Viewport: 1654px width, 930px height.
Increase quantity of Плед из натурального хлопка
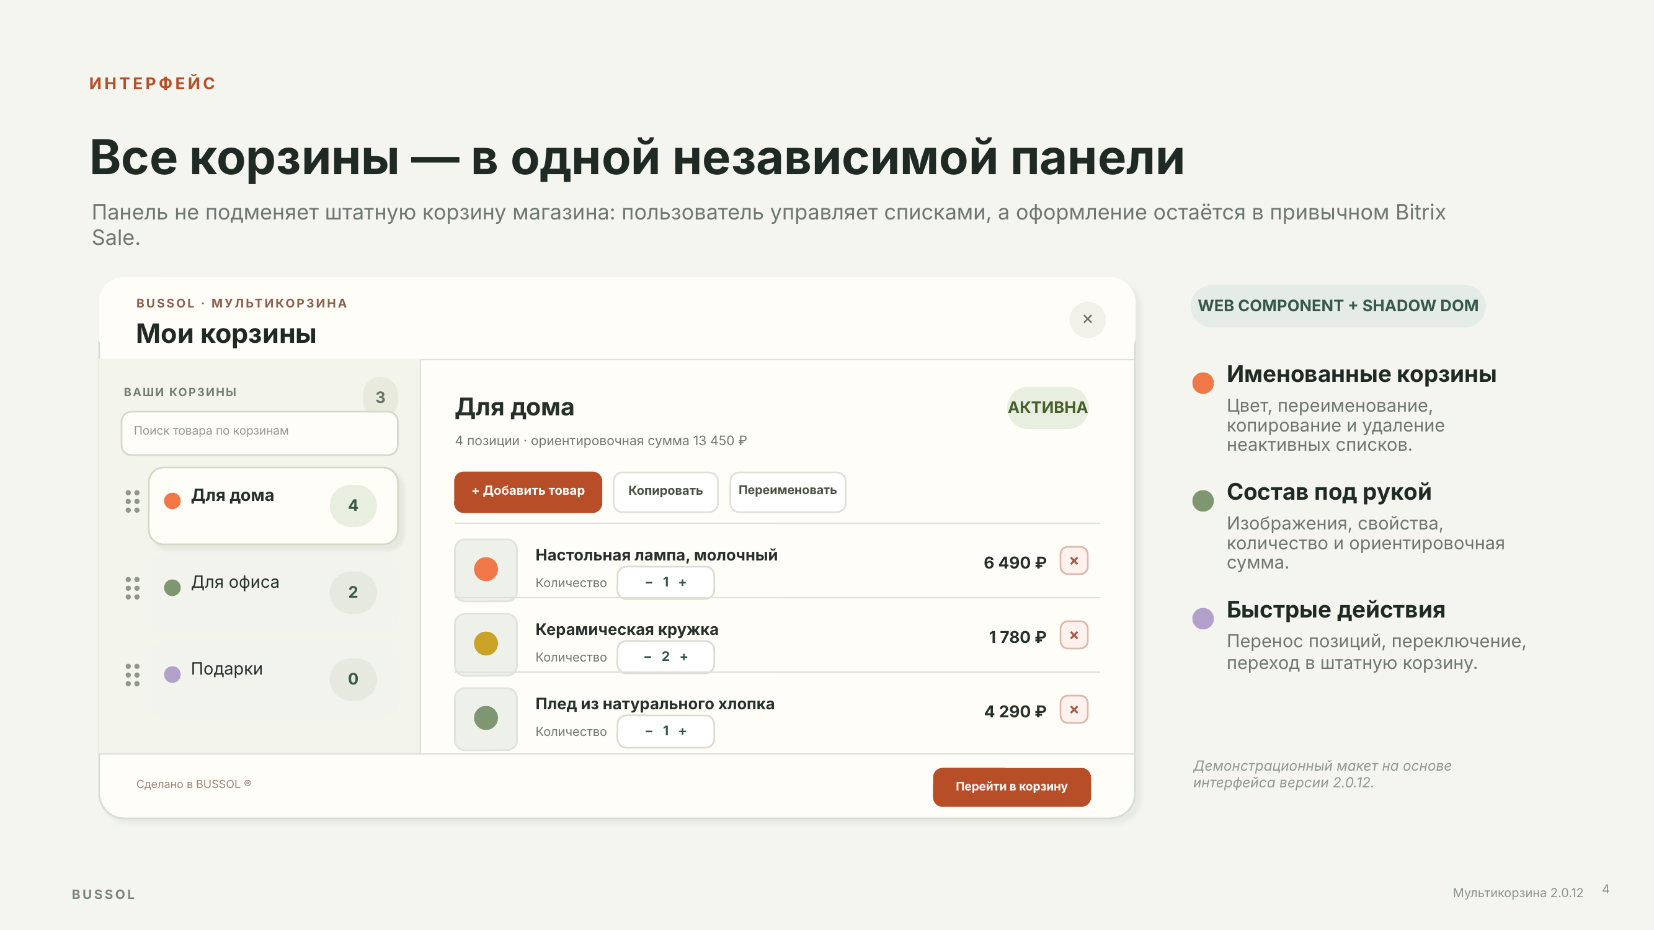pyautogui.click(x=683, y=731)
